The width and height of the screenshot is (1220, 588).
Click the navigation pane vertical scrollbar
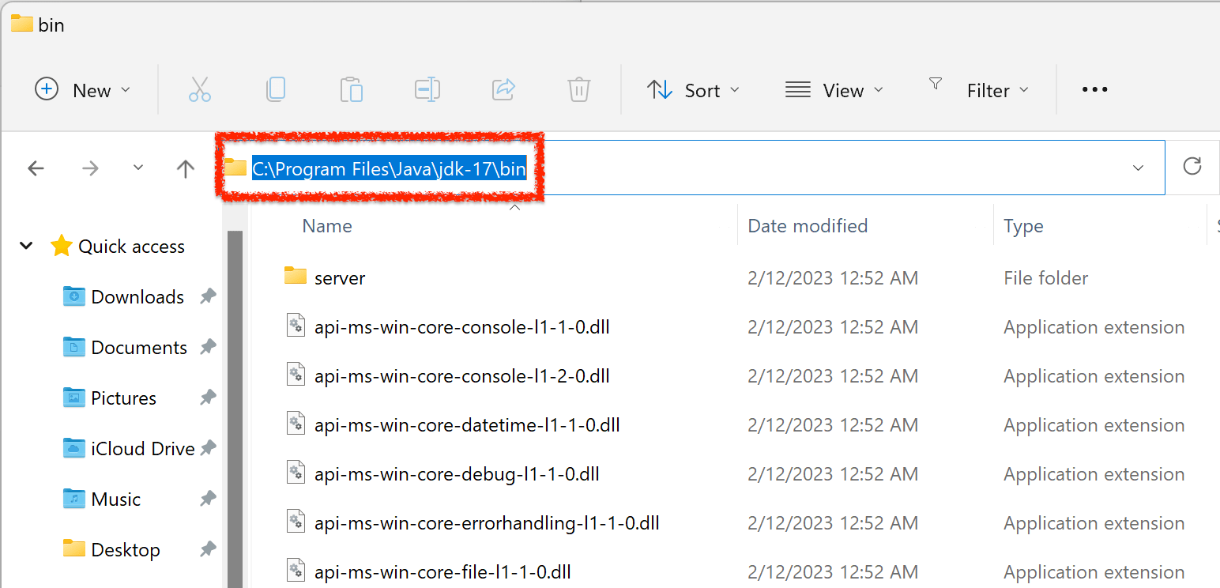(x=235, y=409)
